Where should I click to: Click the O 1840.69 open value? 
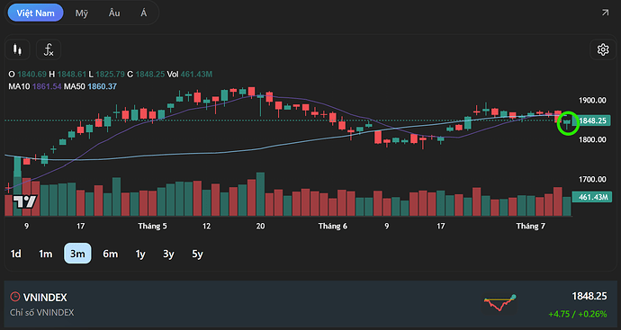coord(28,74)
